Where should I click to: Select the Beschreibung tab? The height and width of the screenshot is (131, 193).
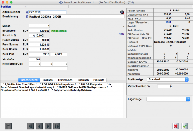click(x=29, y=80)
